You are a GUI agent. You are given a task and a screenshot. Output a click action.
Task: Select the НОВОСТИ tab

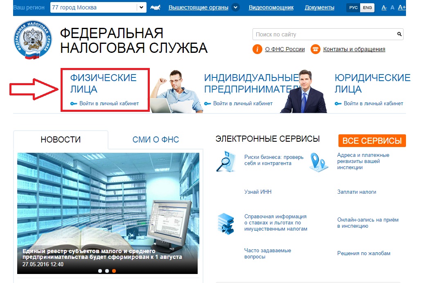click(61, 140)
